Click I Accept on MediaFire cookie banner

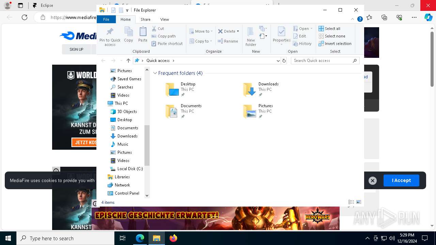click(401, 180)
